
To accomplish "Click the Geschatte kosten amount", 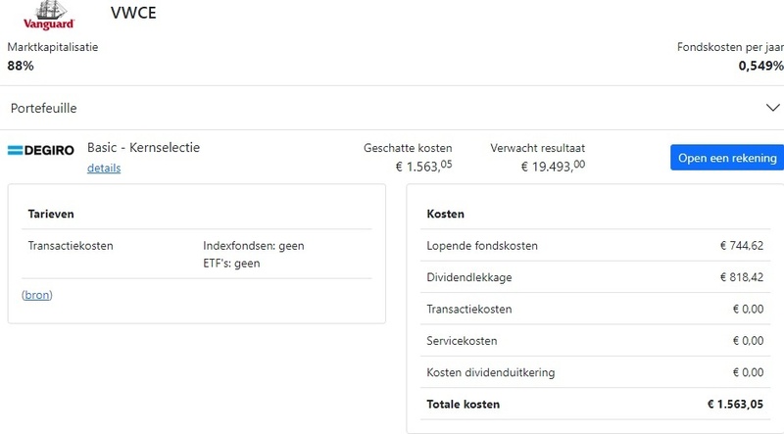I will tap(423, 167).
